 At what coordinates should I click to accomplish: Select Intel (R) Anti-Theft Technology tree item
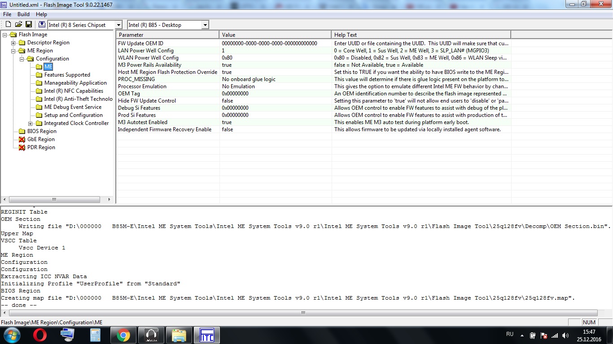(78, 99)
